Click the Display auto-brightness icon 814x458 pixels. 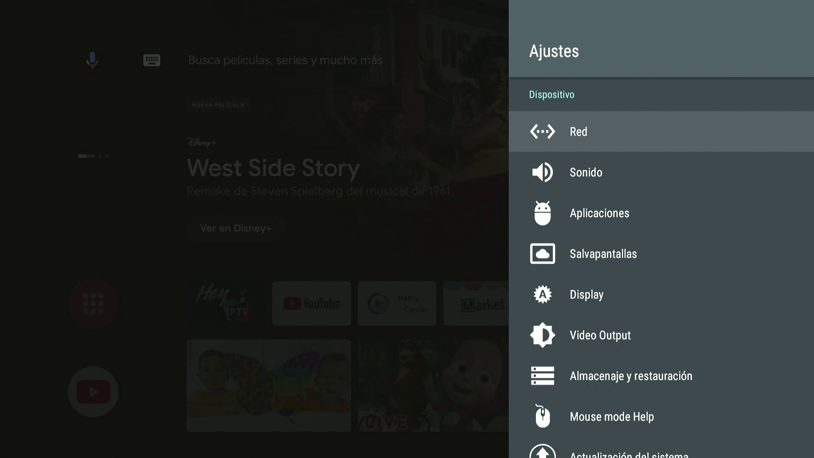click(542, 294)
